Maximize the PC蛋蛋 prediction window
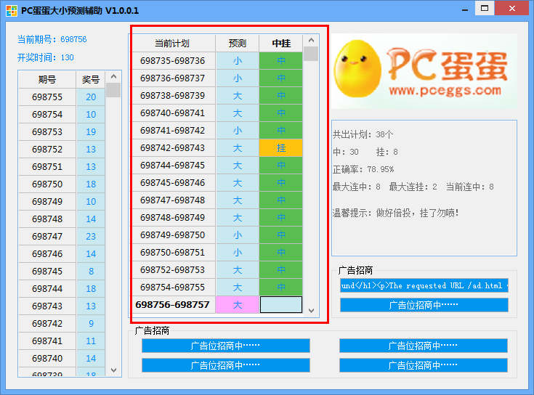534x395 pixels. pyautogui.click(x=485, y=9)
